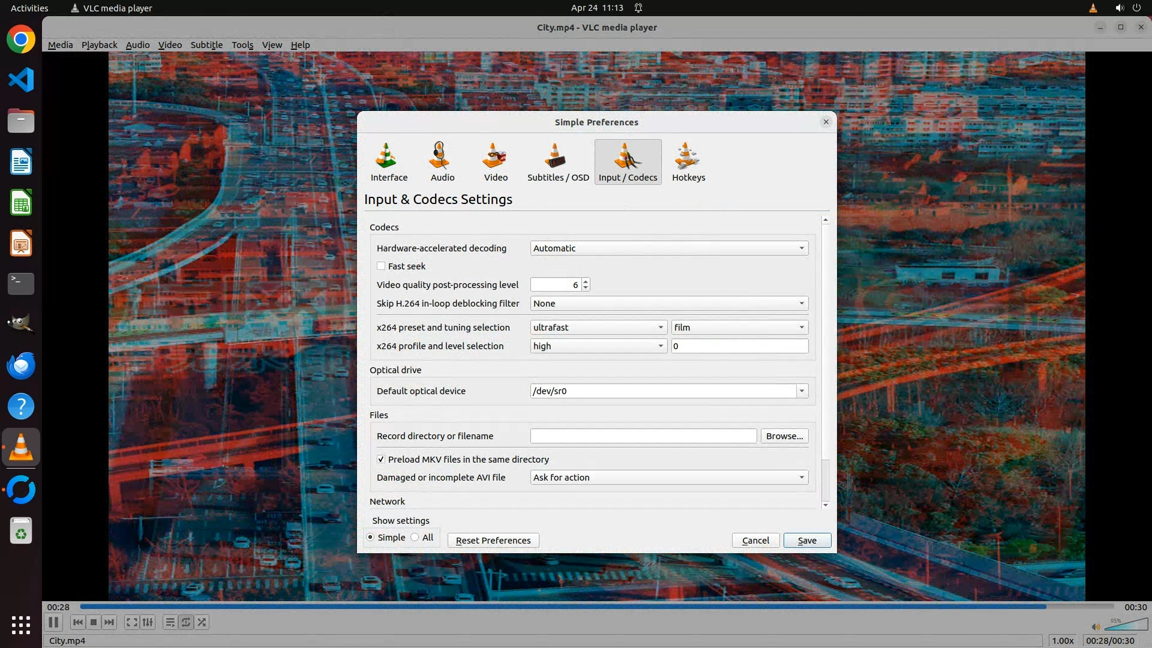Open the Audio preferences cone icon
The width and height of the screenshot is (1152, 648).
click(442, 161)
